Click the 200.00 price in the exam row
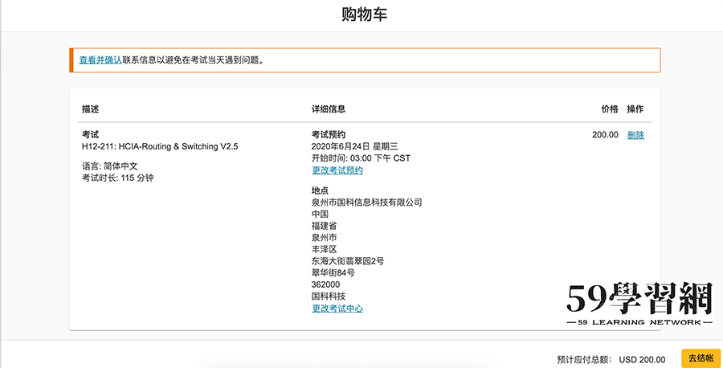This screenshot has height=368, width=723. [x=605, y=135]
